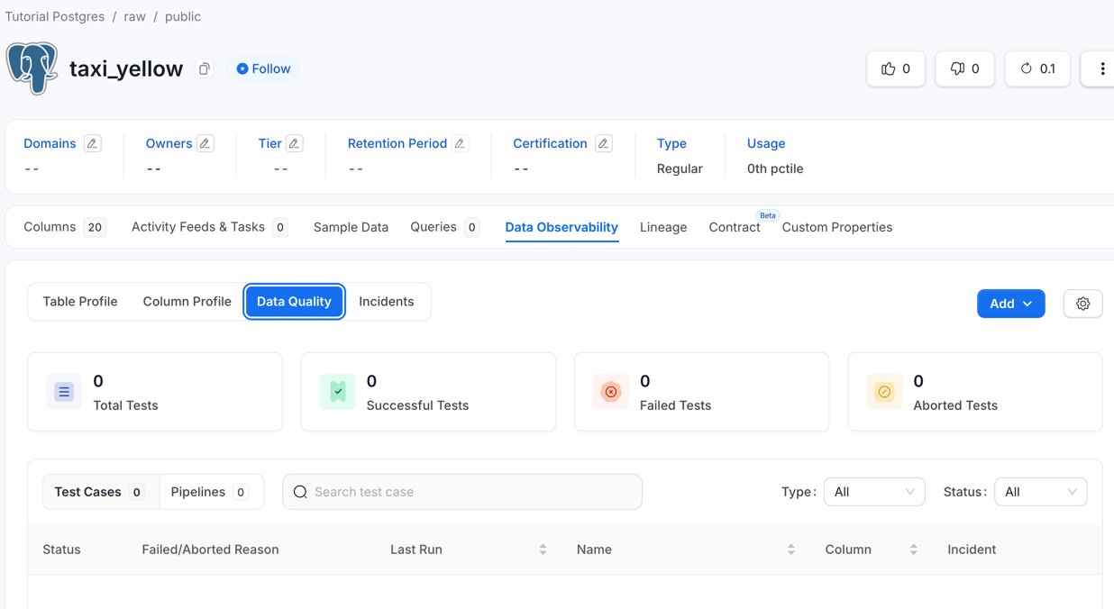Viewport: 1114px width, 609px height.
Task: Edit Tier with the pencil icon
Action: (x=295, y=143)
